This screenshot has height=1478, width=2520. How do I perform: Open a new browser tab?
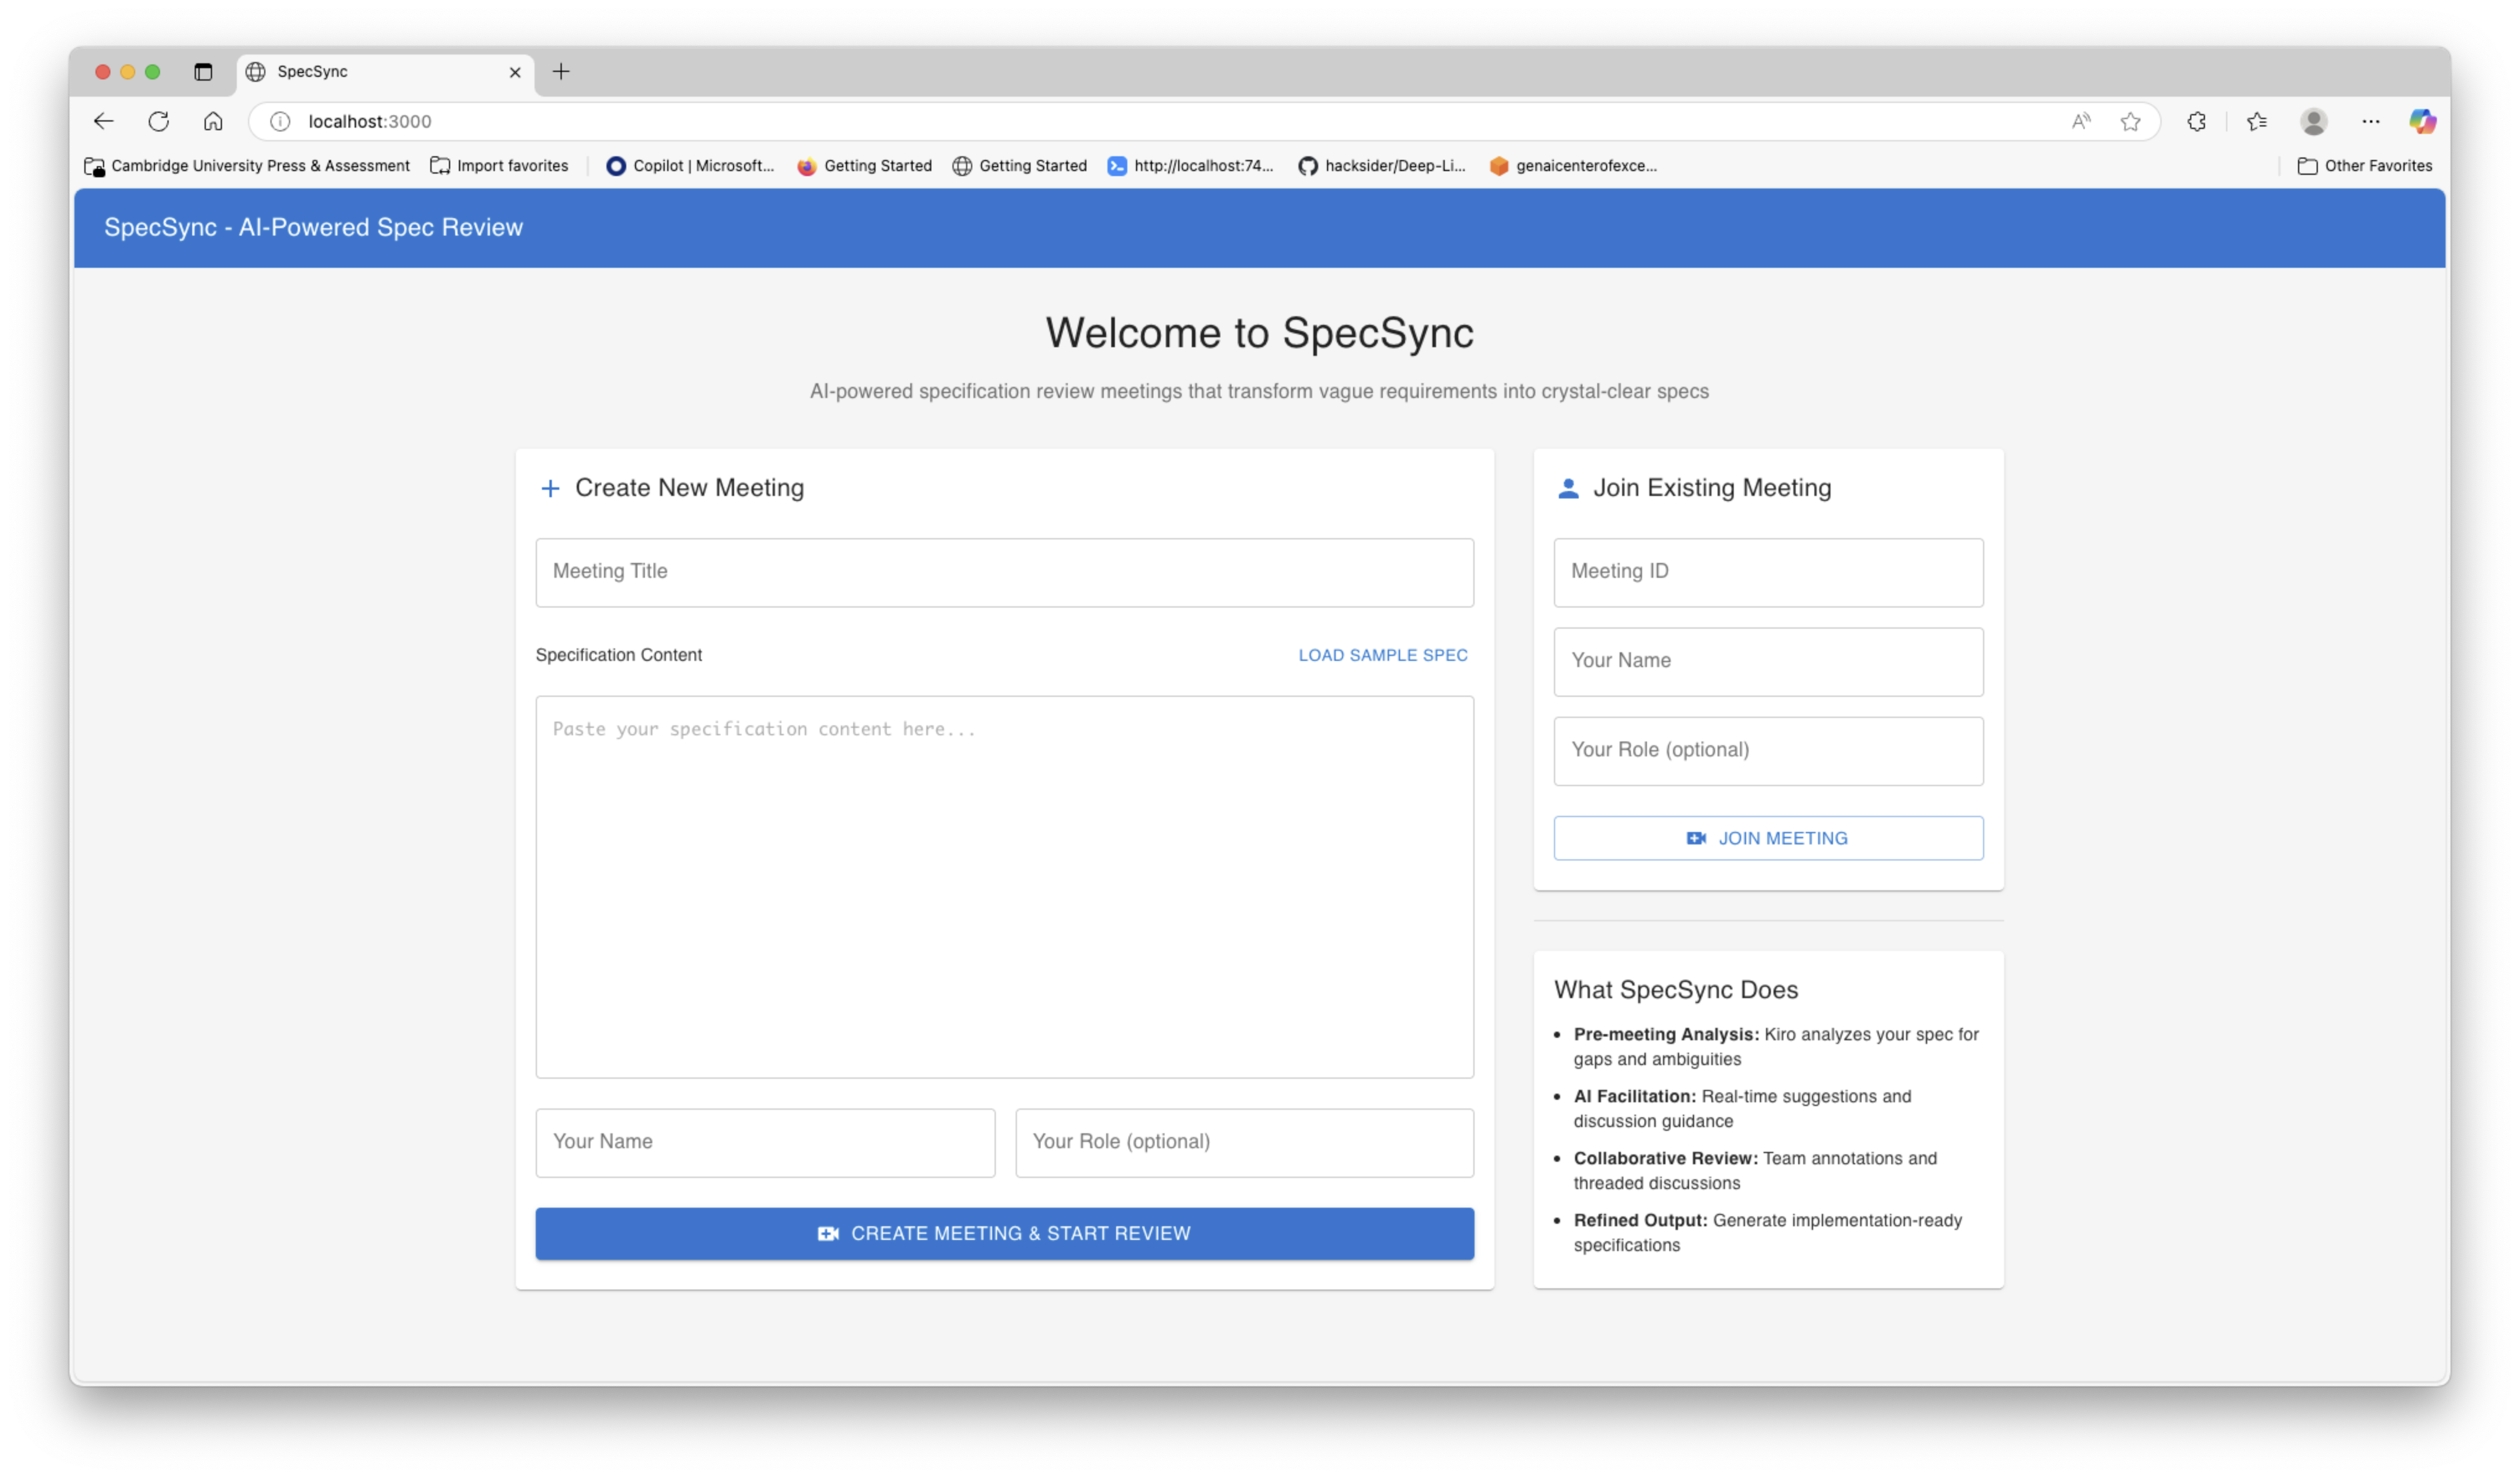point(561,72)
